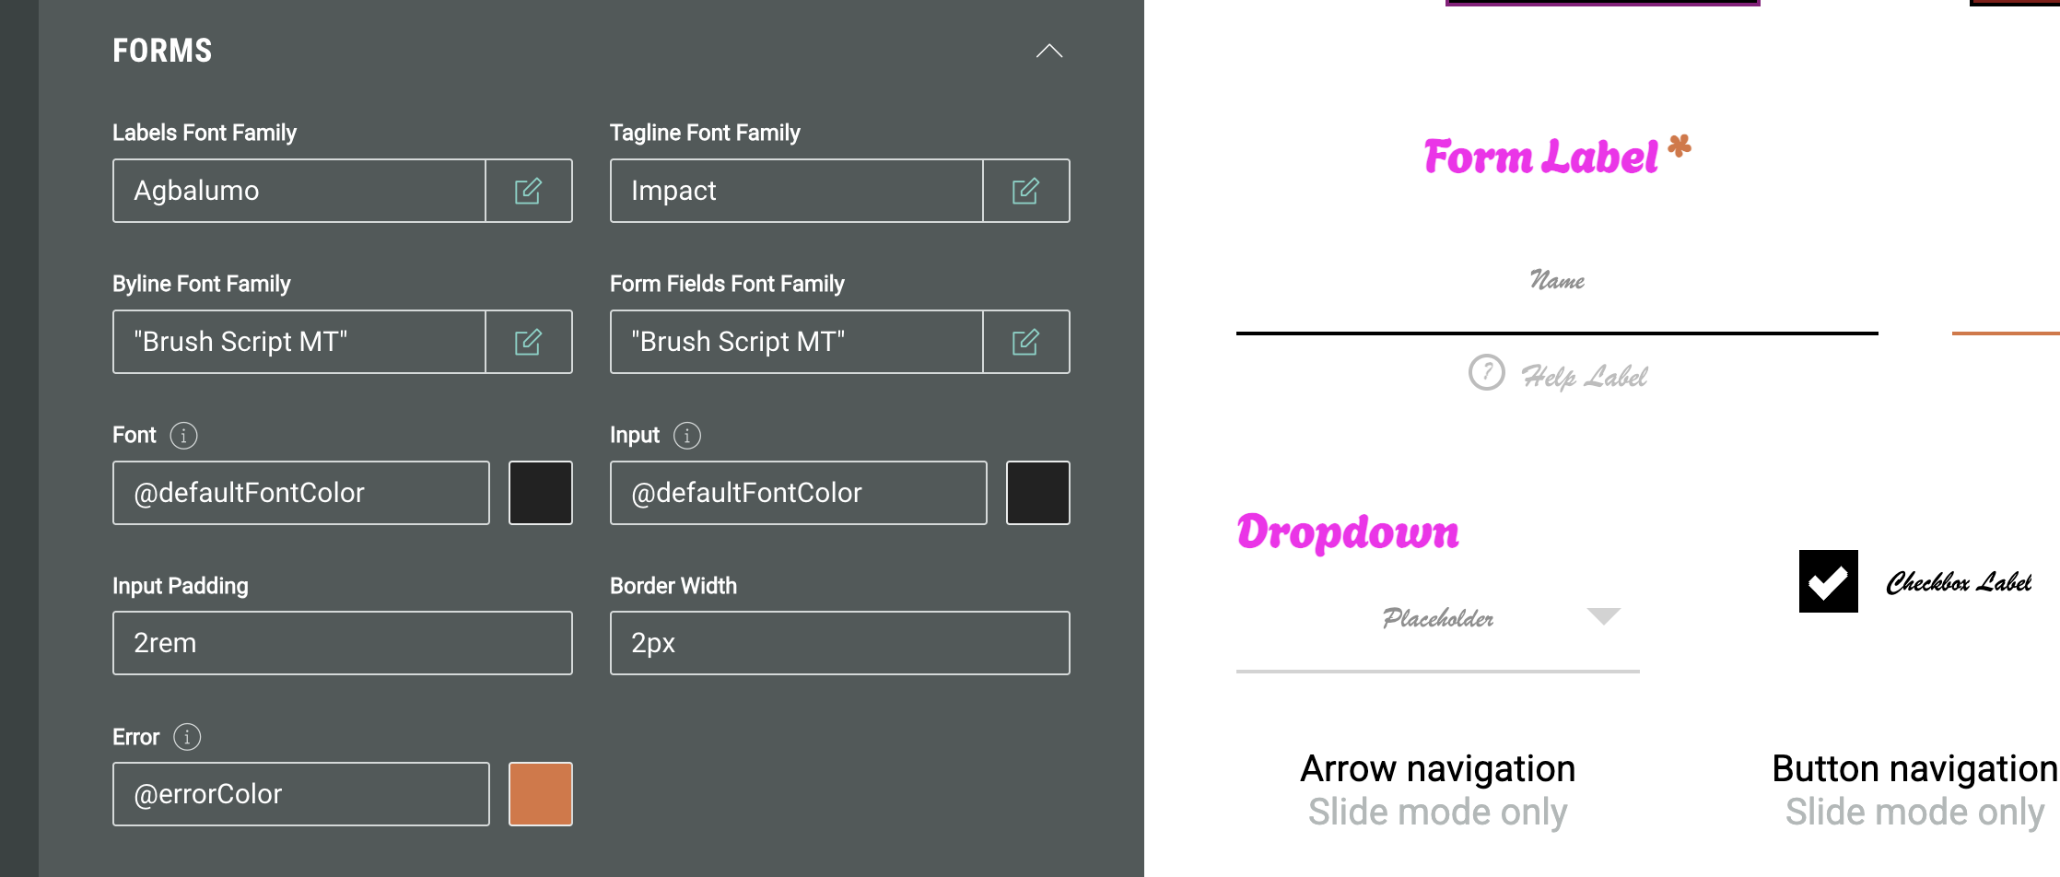Click the Input Padding field
Viewport: 2060px width, 877px height.
(343, 643)
